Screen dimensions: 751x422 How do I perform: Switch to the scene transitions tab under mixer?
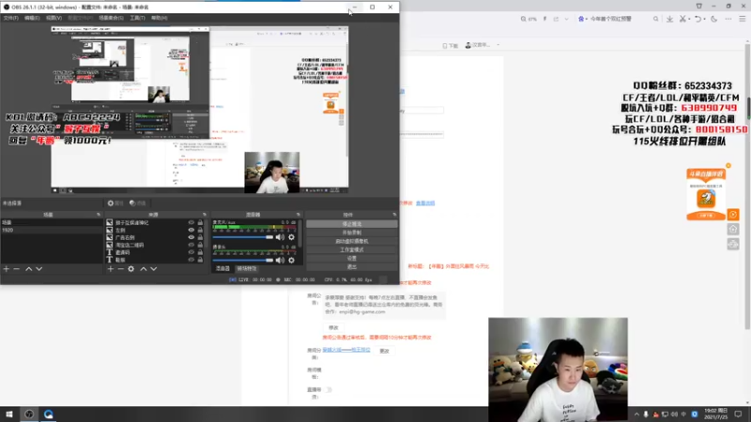point(247,269)
